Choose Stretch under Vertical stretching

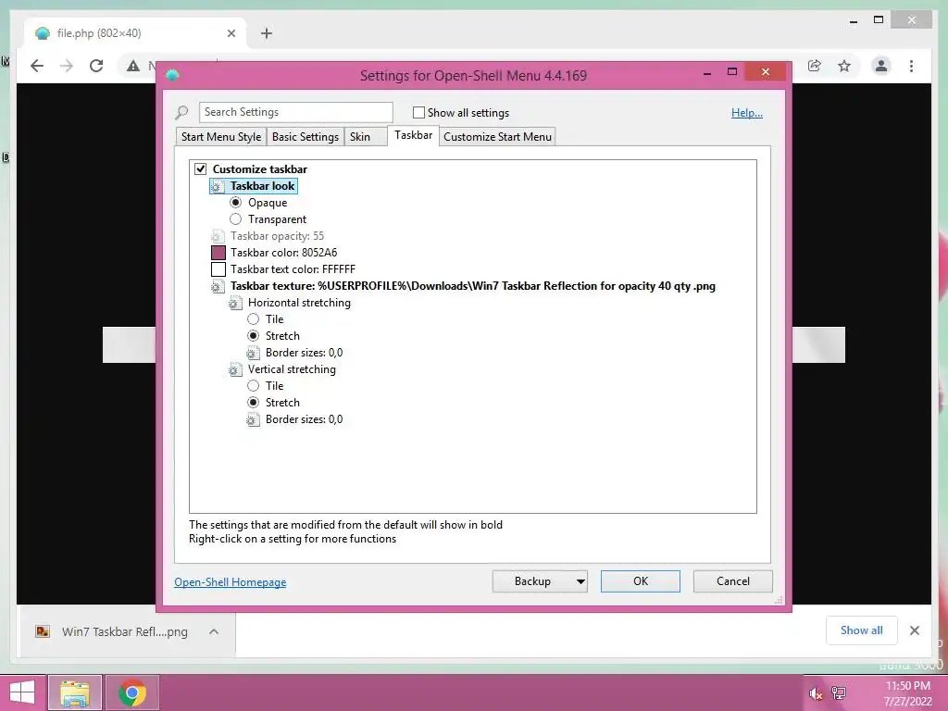coord(254,403)
